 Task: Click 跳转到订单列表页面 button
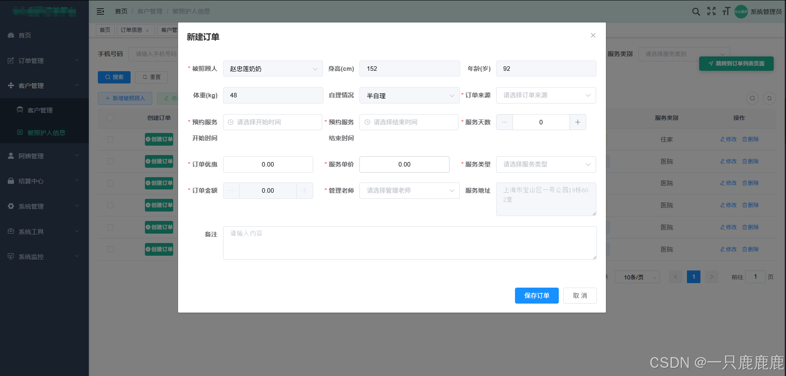[736, 63]
